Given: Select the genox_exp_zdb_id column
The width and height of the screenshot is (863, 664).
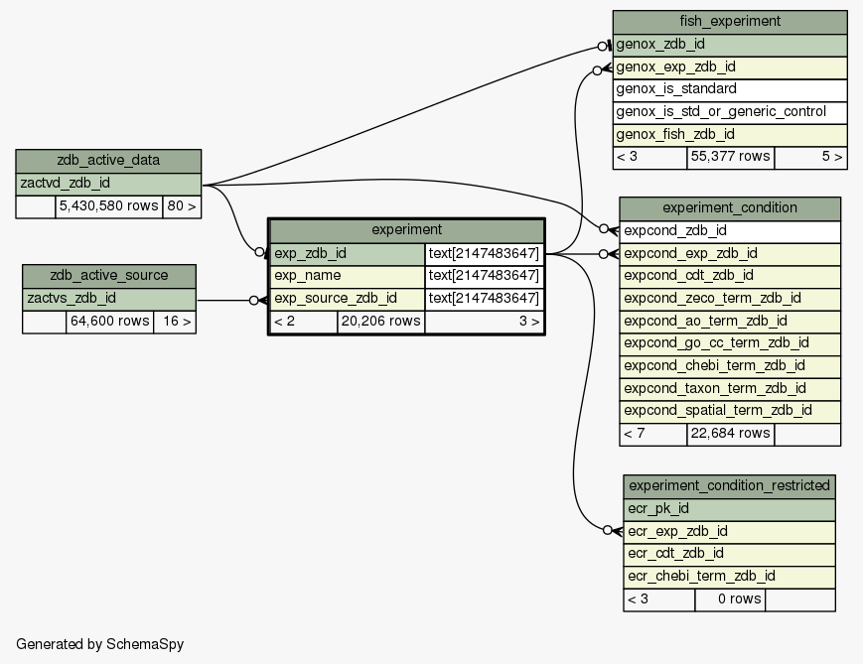Looking at the screenshot, I should pos(729,67).
